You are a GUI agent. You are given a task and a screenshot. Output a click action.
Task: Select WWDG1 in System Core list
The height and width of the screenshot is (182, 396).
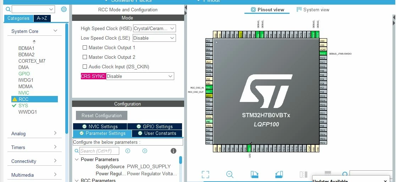point(28,112)
